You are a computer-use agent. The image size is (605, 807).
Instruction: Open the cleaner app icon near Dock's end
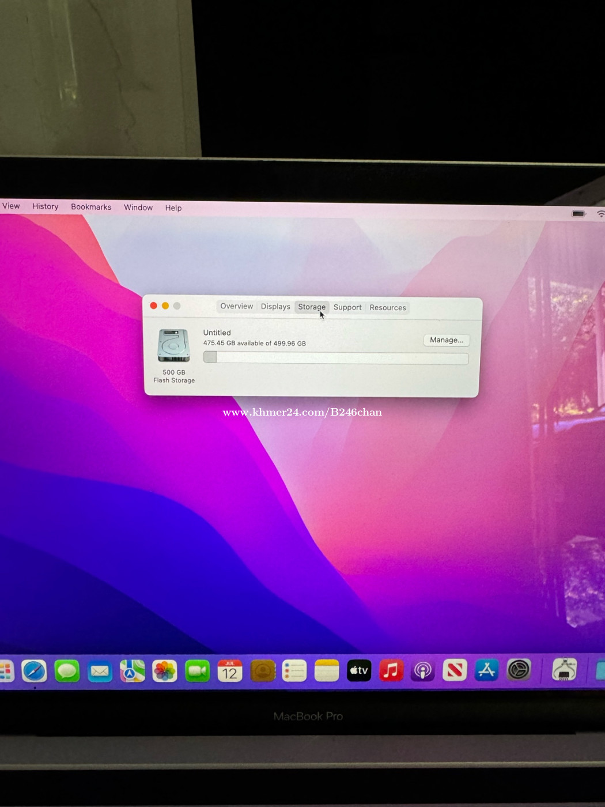pyautogui.click(x=564, y=670)
